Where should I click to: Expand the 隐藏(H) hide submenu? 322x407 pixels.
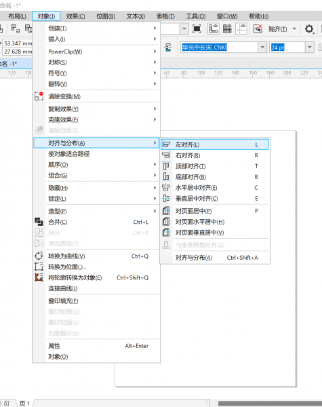(x=96, y=188)
